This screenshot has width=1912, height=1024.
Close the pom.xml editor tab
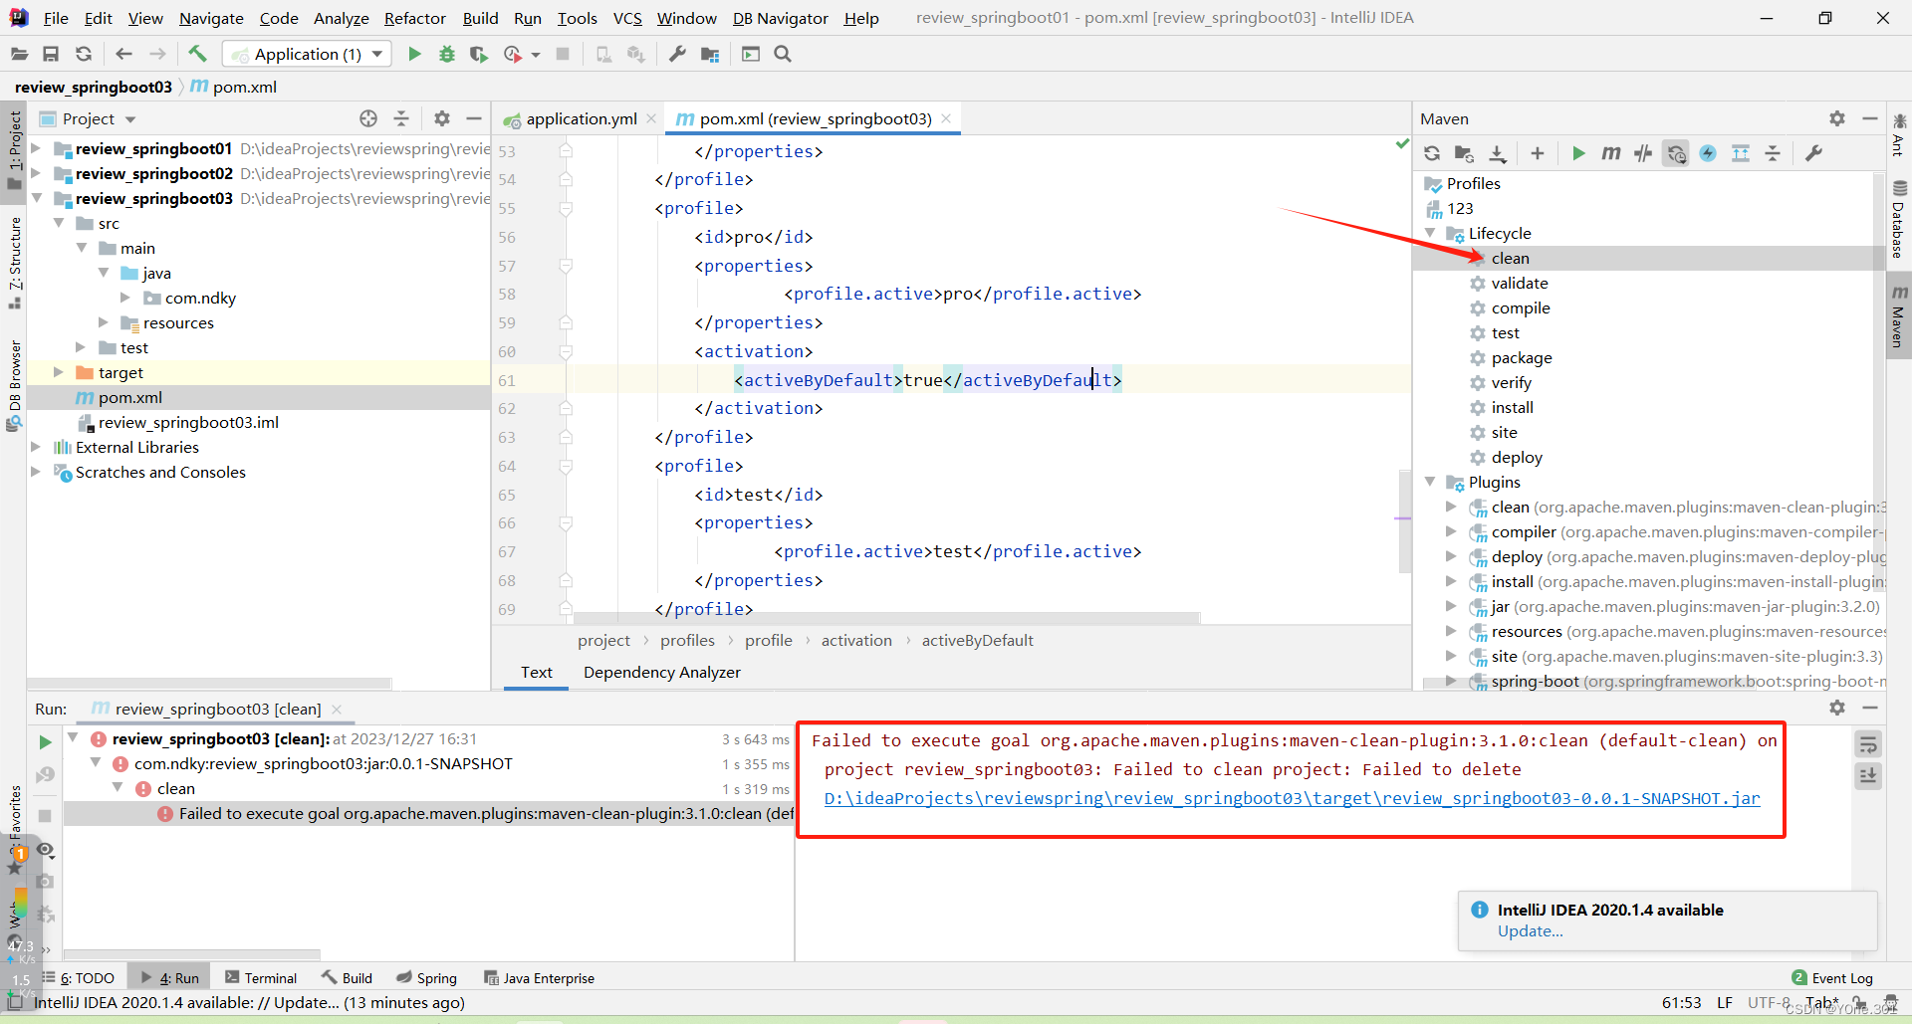pos(946,118)
